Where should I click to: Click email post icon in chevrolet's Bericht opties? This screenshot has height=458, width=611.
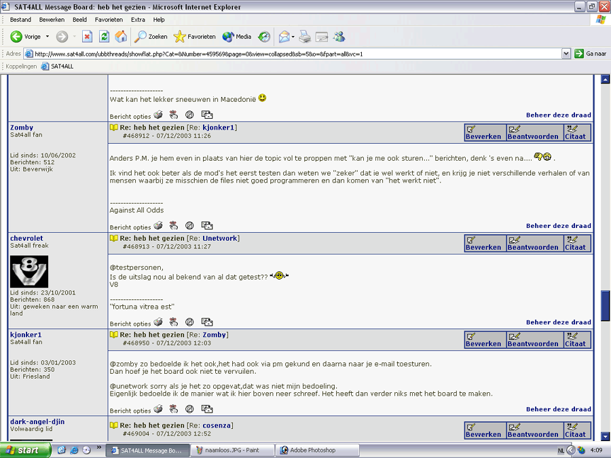(x=207, y=322)
